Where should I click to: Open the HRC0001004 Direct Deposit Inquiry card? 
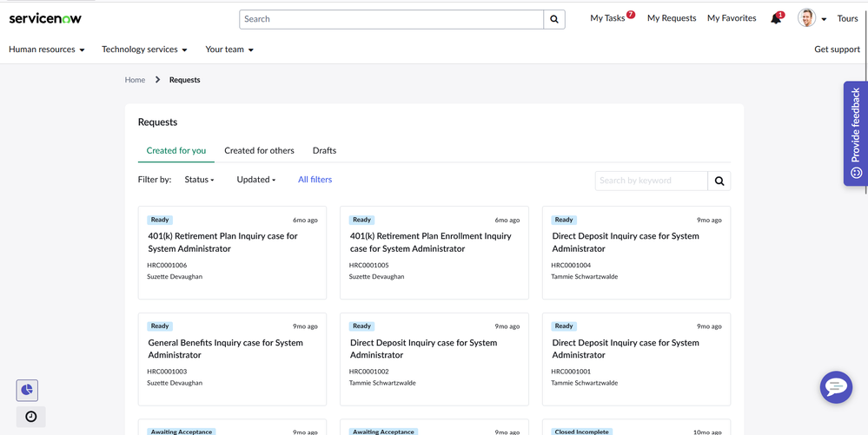click(636, 253)
